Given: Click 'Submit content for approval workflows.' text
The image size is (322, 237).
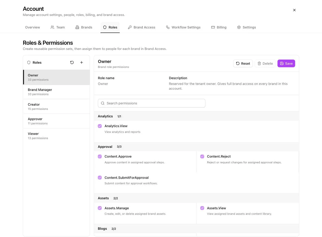Looking at the screenshot, I should [x=131, y=183].
